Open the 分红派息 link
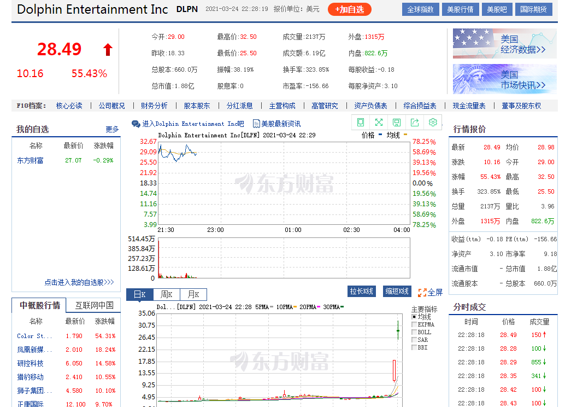The width and height of the screenshot is (577, 407). 239,106
